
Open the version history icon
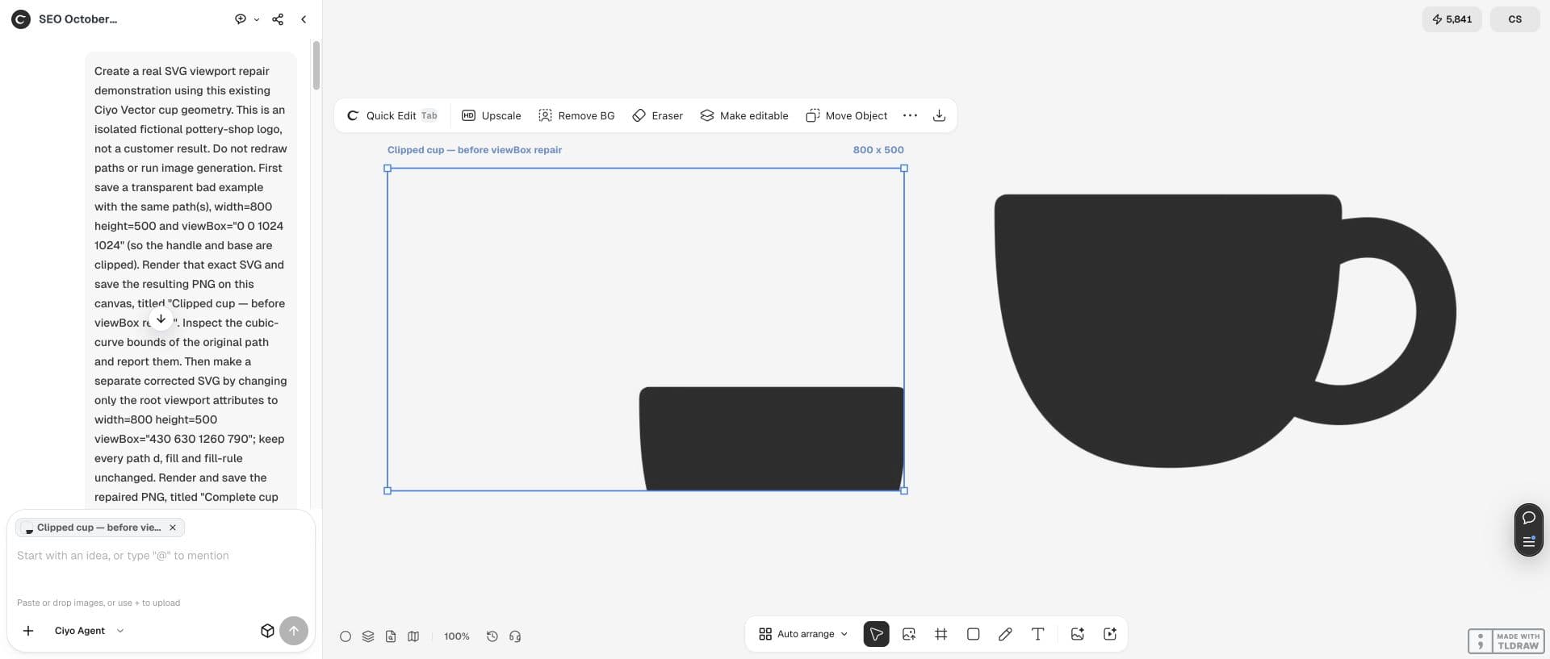[492, 636]
